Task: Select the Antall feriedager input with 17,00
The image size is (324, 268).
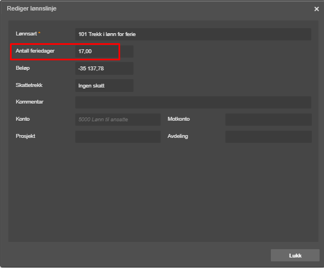Action: point(104,51)
